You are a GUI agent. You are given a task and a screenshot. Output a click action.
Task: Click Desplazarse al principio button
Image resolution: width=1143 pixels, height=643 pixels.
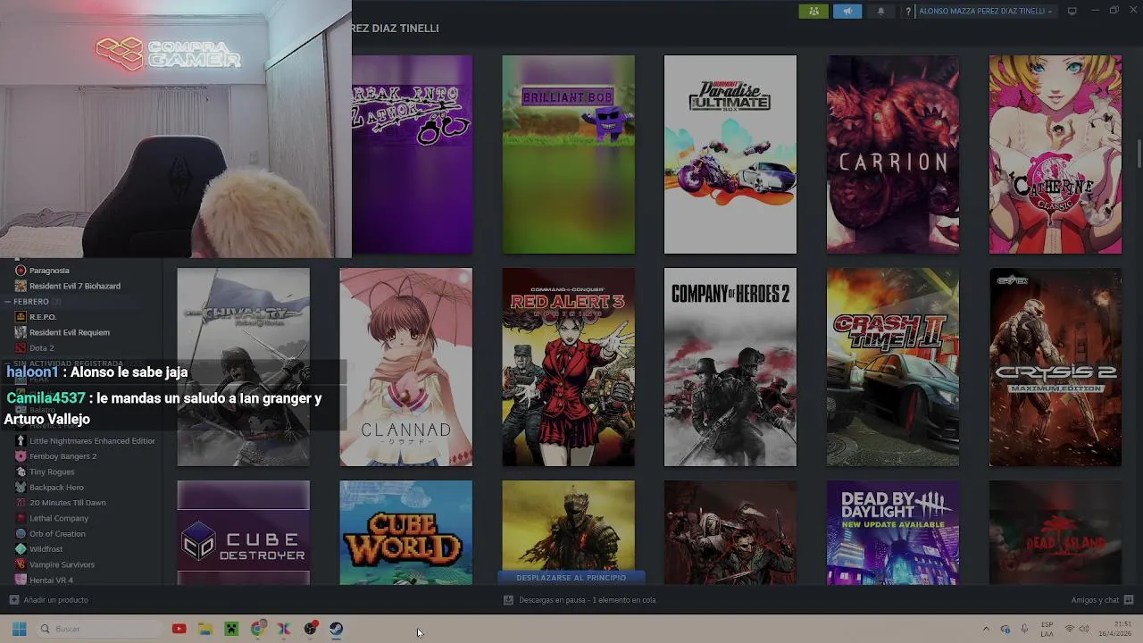coord(571,578)
